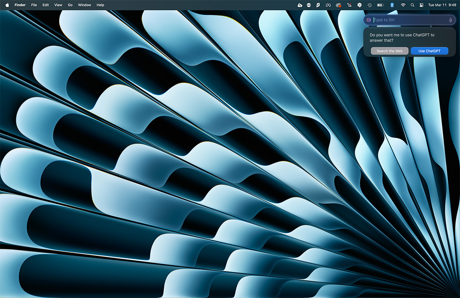Open Spotlight search magnifier icon
Screen dimensions: 460x298
click(x=412, y=5)
